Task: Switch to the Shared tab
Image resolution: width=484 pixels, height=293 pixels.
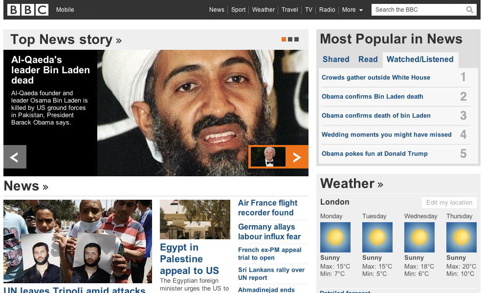Action: (x=336, y=60)
